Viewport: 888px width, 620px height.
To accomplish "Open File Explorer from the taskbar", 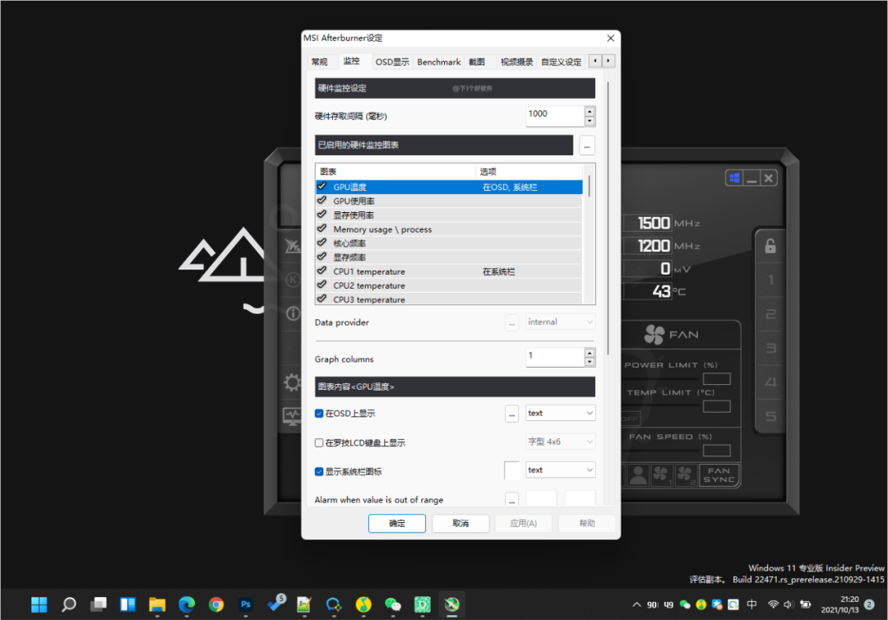I will (157, 604).
